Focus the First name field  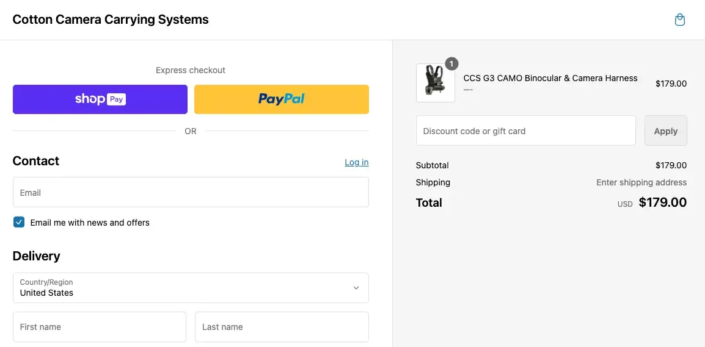tap(100, 327)
